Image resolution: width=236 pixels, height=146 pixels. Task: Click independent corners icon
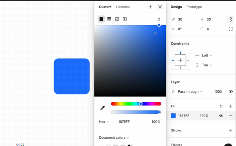click(231, 29)
